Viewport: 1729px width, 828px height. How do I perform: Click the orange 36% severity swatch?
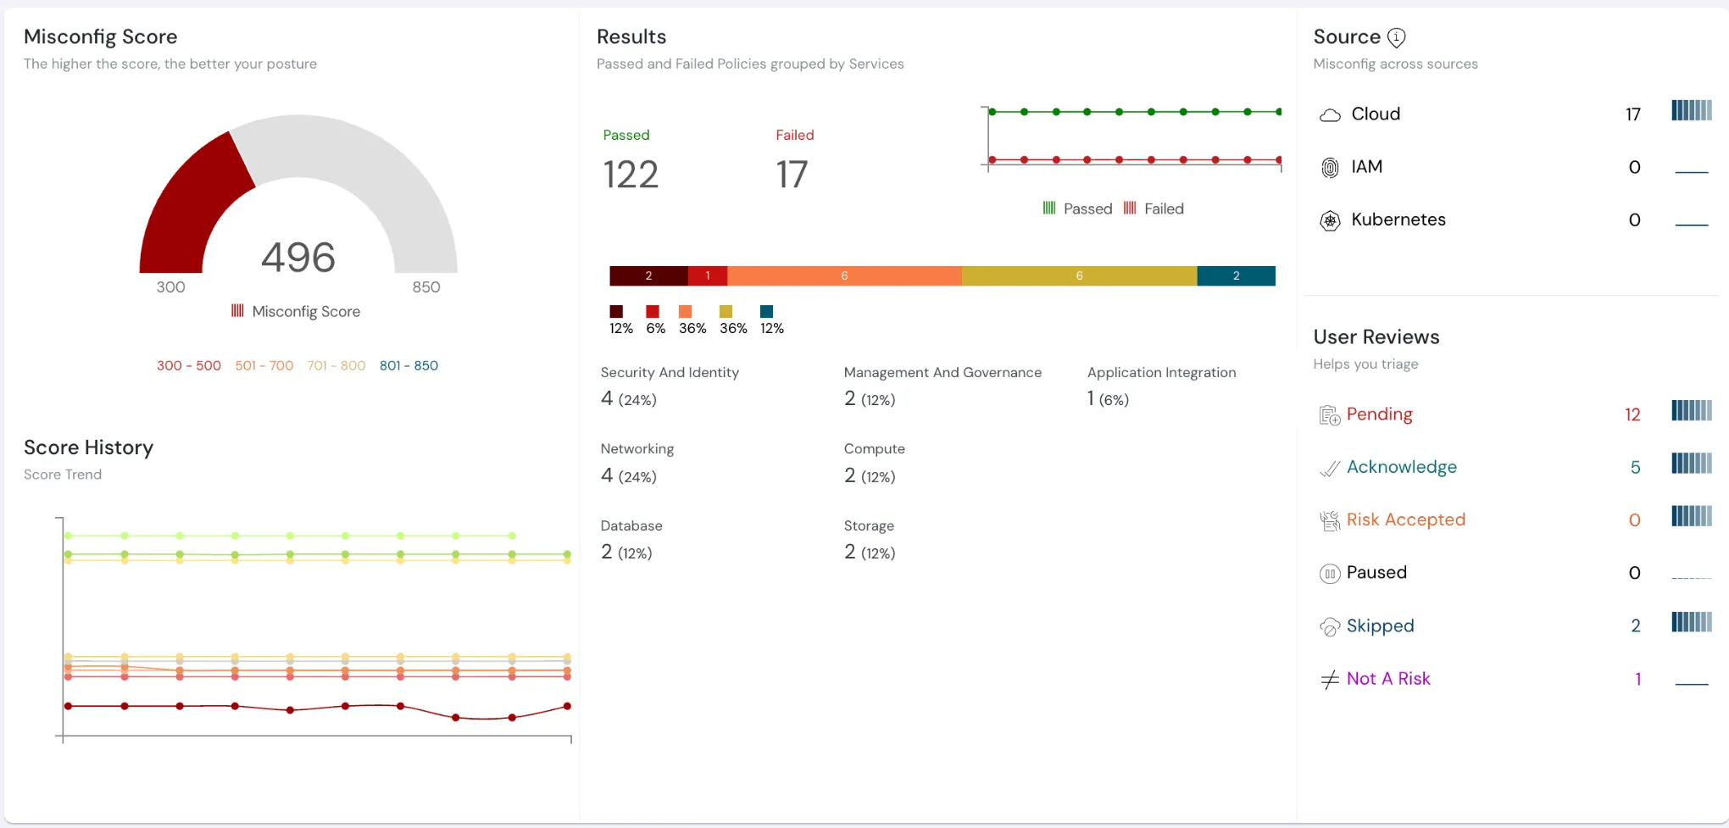[686, 312]
